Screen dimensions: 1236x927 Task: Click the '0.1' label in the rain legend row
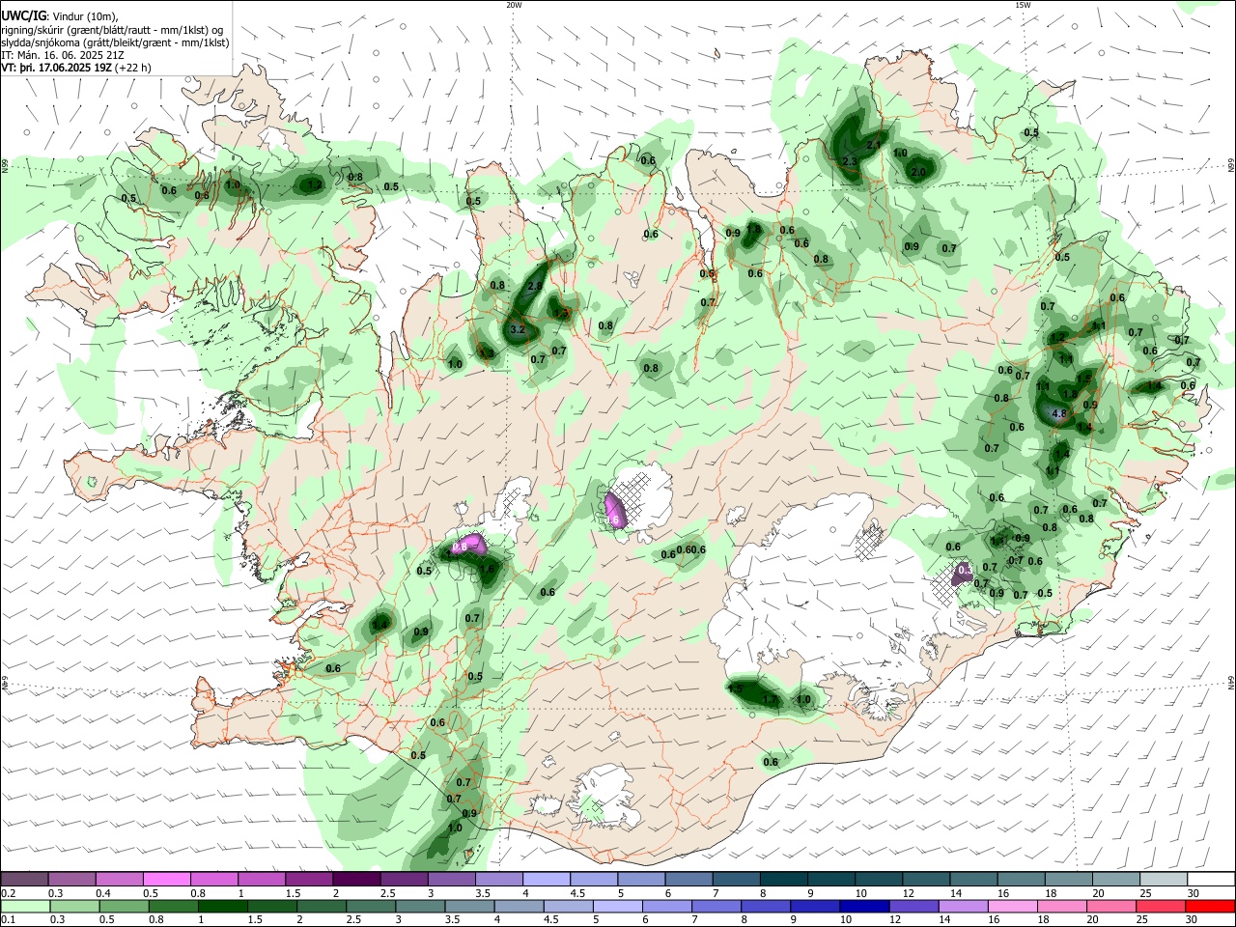[8, 920]
